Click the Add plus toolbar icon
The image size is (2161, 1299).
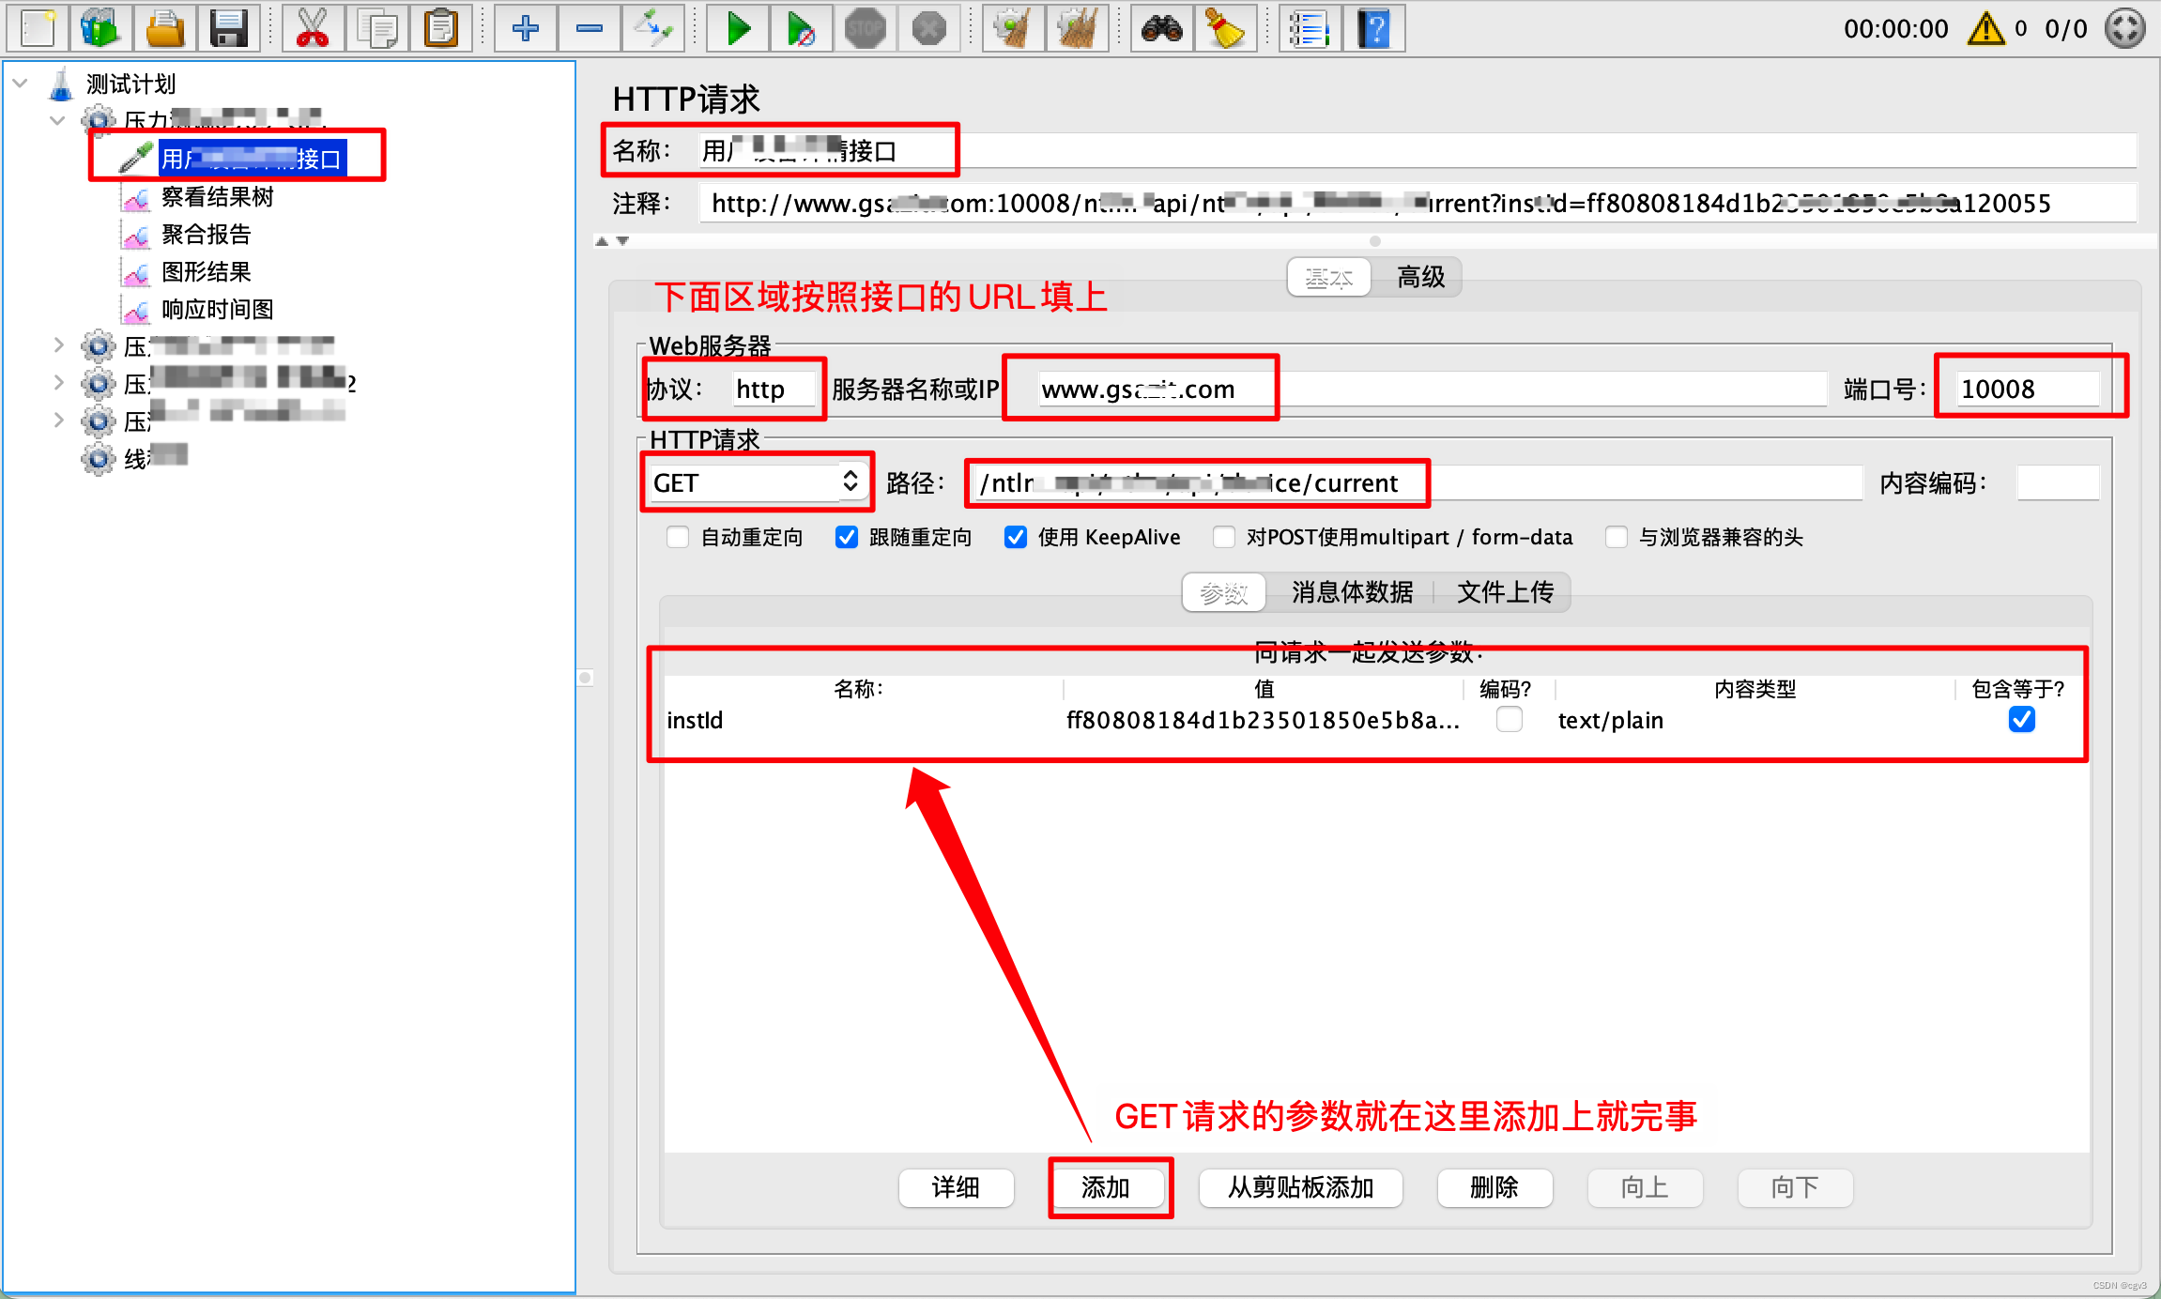(526, 29)
